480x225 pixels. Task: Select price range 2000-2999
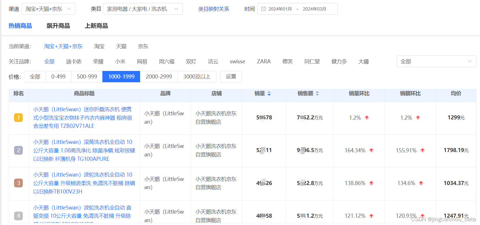coord(159,77)
